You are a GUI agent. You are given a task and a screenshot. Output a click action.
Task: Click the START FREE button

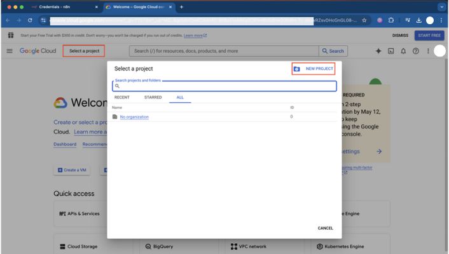pos(429,36)
